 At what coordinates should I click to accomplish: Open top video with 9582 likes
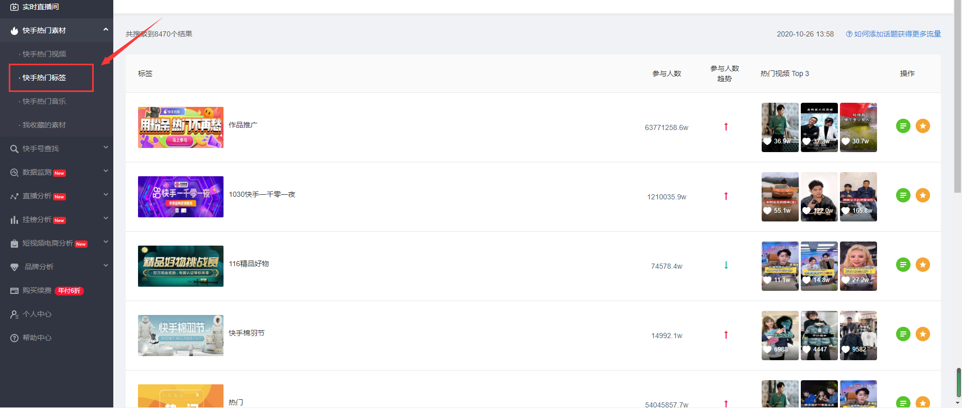click(858, 336)
